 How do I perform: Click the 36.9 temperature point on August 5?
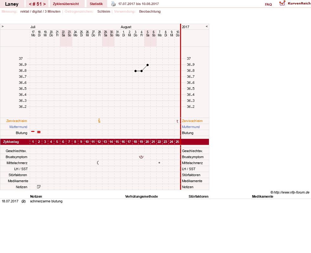[x=147, y=65]
